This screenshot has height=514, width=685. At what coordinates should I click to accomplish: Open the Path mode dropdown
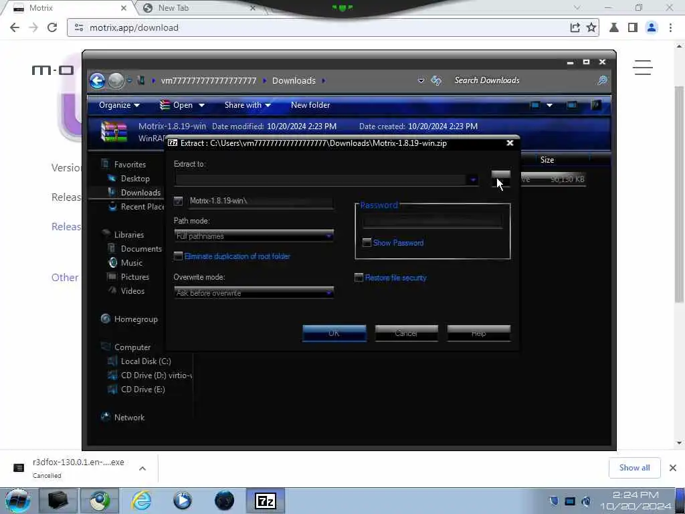pos(328,236)
